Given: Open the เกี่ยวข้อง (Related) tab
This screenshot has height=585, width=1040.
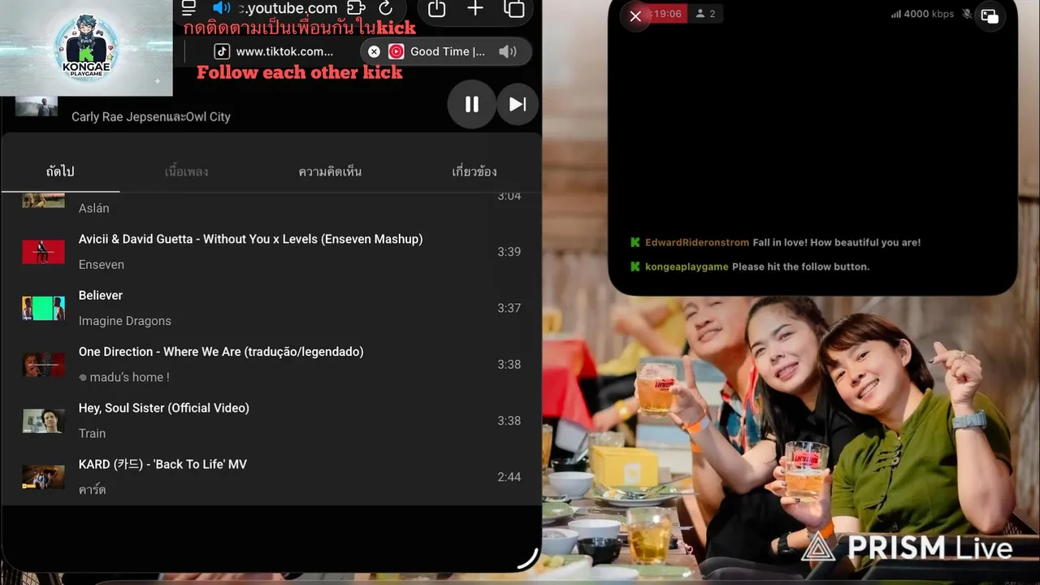Looking at the screenshot, I should point(474,171).
